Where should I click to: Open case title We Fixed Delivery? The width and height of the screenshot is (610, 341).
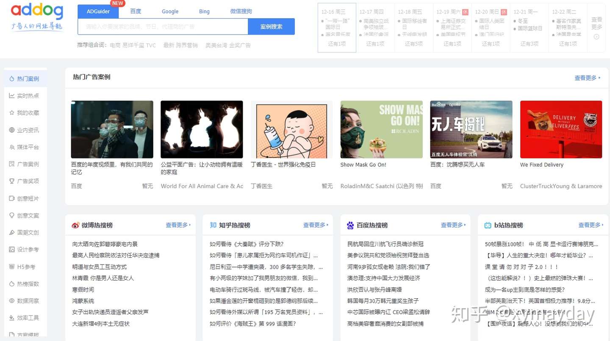[x=542, y=165]
